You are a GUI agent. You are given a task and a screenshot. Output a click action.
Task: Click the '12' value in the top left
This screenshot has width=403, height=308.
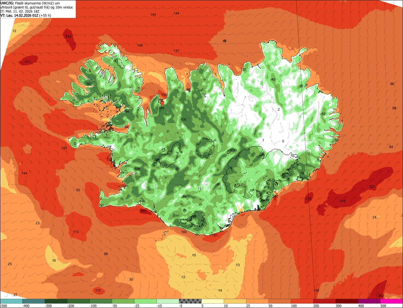[x=14, y=31]
